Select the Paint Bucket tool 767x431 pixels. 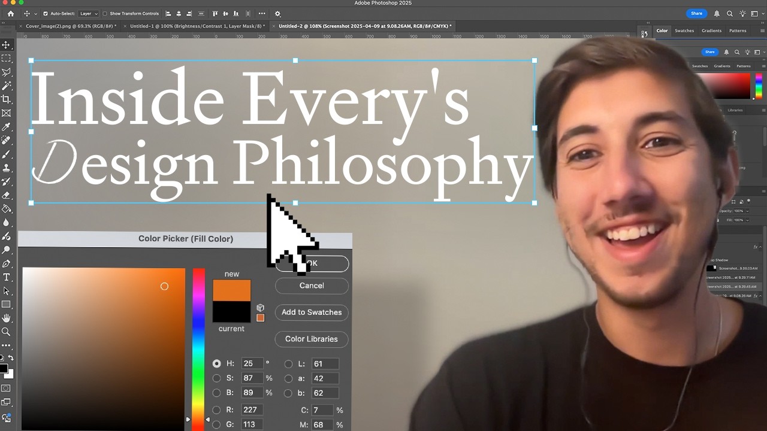click(x=7, y=209)
